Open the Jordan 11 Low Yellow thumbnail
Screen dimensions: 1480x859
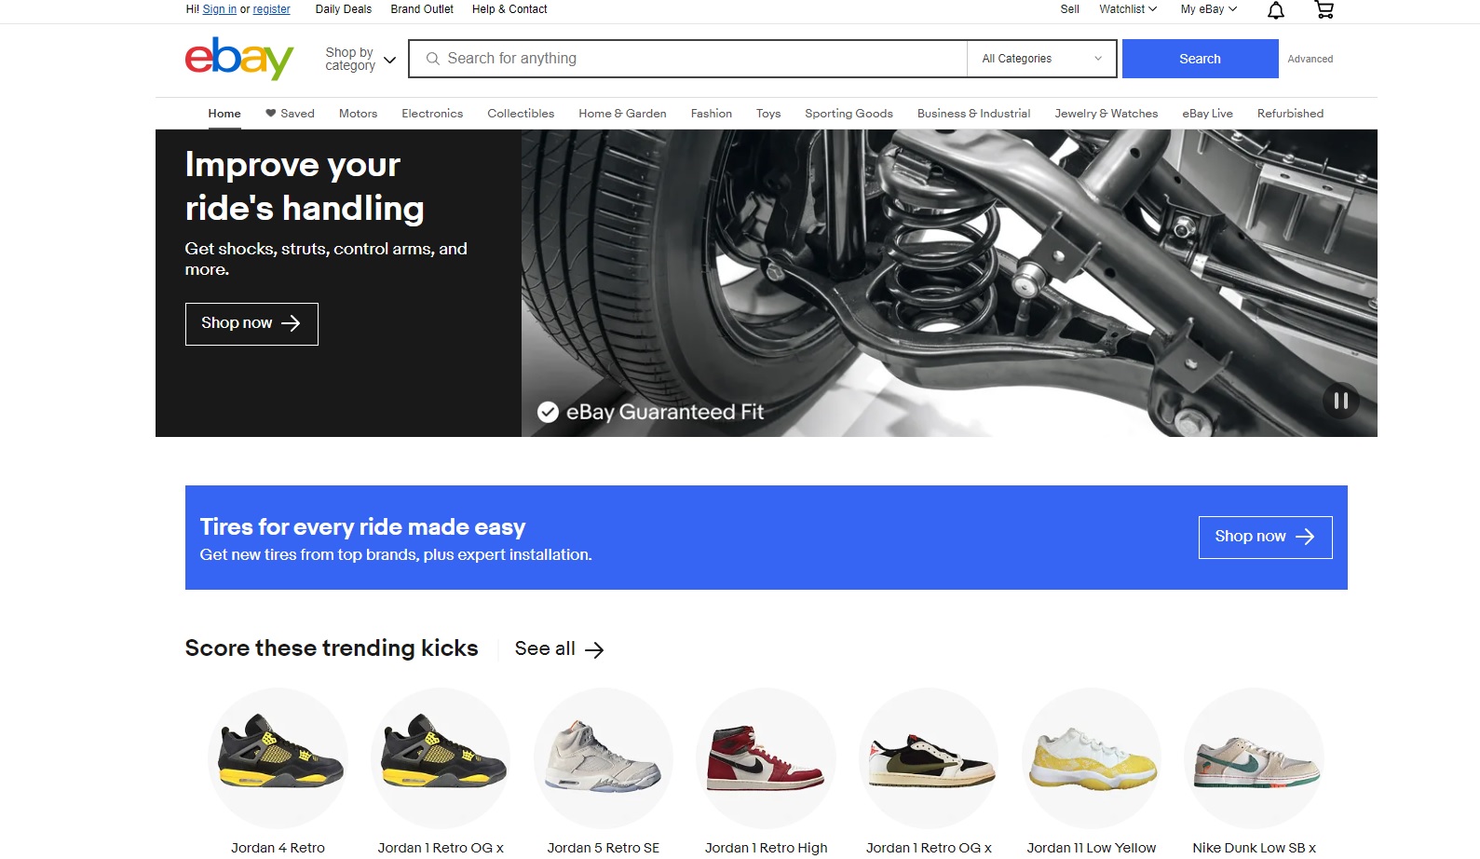click(x=1092, y=758)
